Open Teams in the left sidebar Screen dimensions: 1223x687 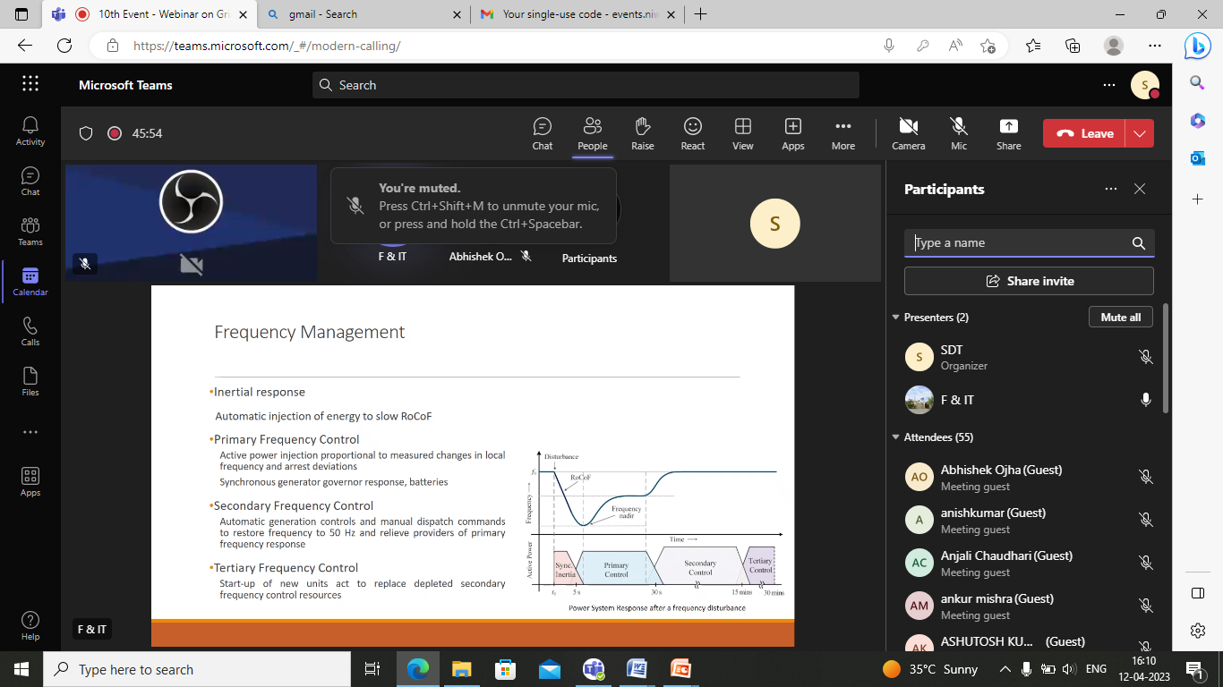30,231
